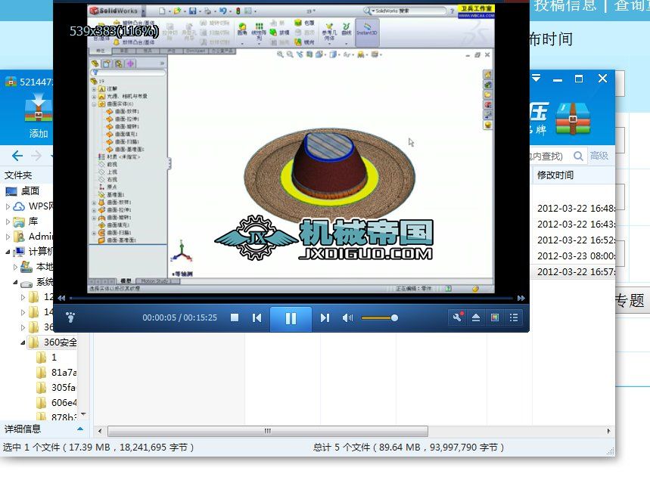Click the playback time 00:00:05 / 00:15:25
Viewport: 650px width, 477px height.
[179, 317]
